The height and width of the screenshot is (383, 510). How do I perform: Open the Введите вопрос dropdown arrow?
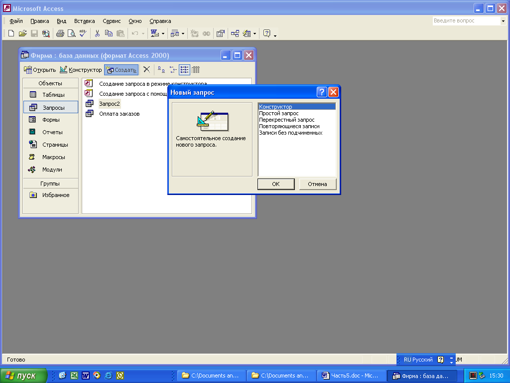point(503,21)
